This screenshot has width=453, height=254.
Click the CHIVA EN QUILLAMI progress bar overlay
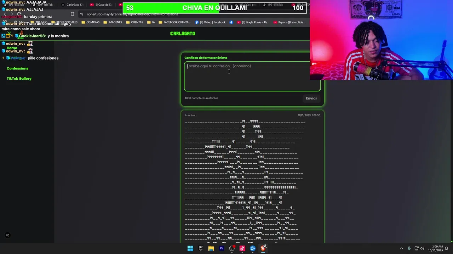pyautogui.click(x=215, y=8)
